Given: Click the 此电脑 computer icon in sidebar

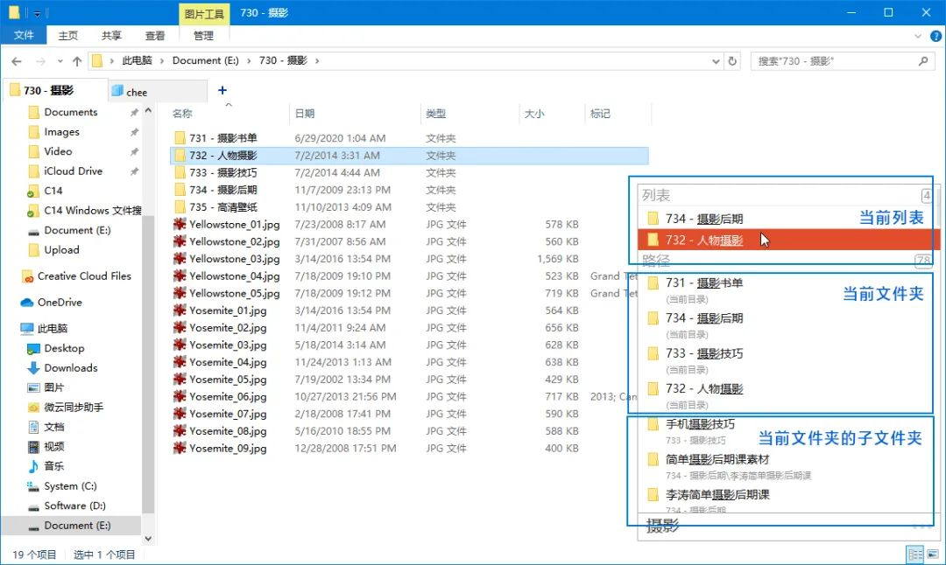Looking at the screenshot, I should coord(27,329).
